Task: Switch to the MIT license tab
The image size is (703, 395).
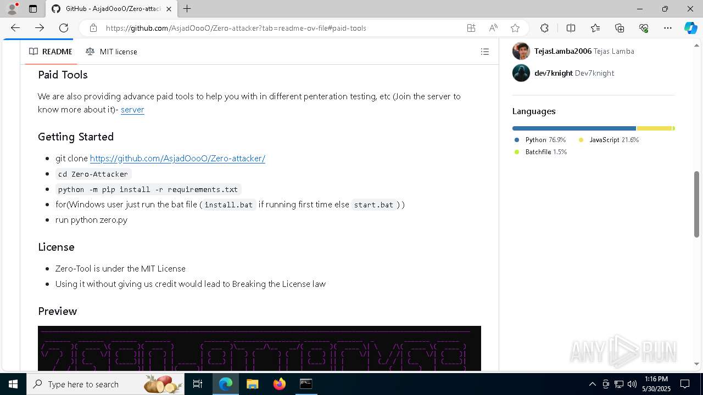Action: (111, 52)
